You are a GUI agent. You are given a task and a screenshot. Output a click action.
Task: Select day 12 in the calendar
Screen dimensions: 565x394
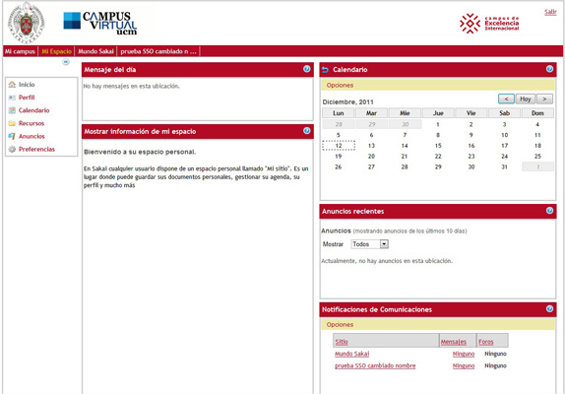(x=339, y=146)
